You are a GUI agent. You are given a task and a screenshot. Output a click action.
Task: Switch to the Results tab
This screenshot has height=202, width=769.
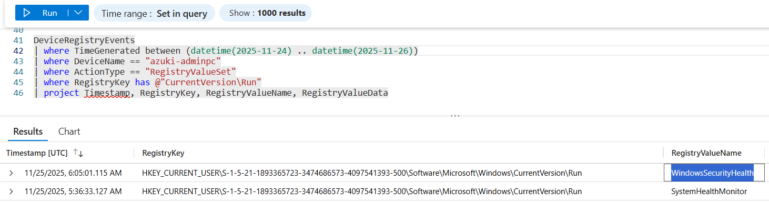(28, 131)
